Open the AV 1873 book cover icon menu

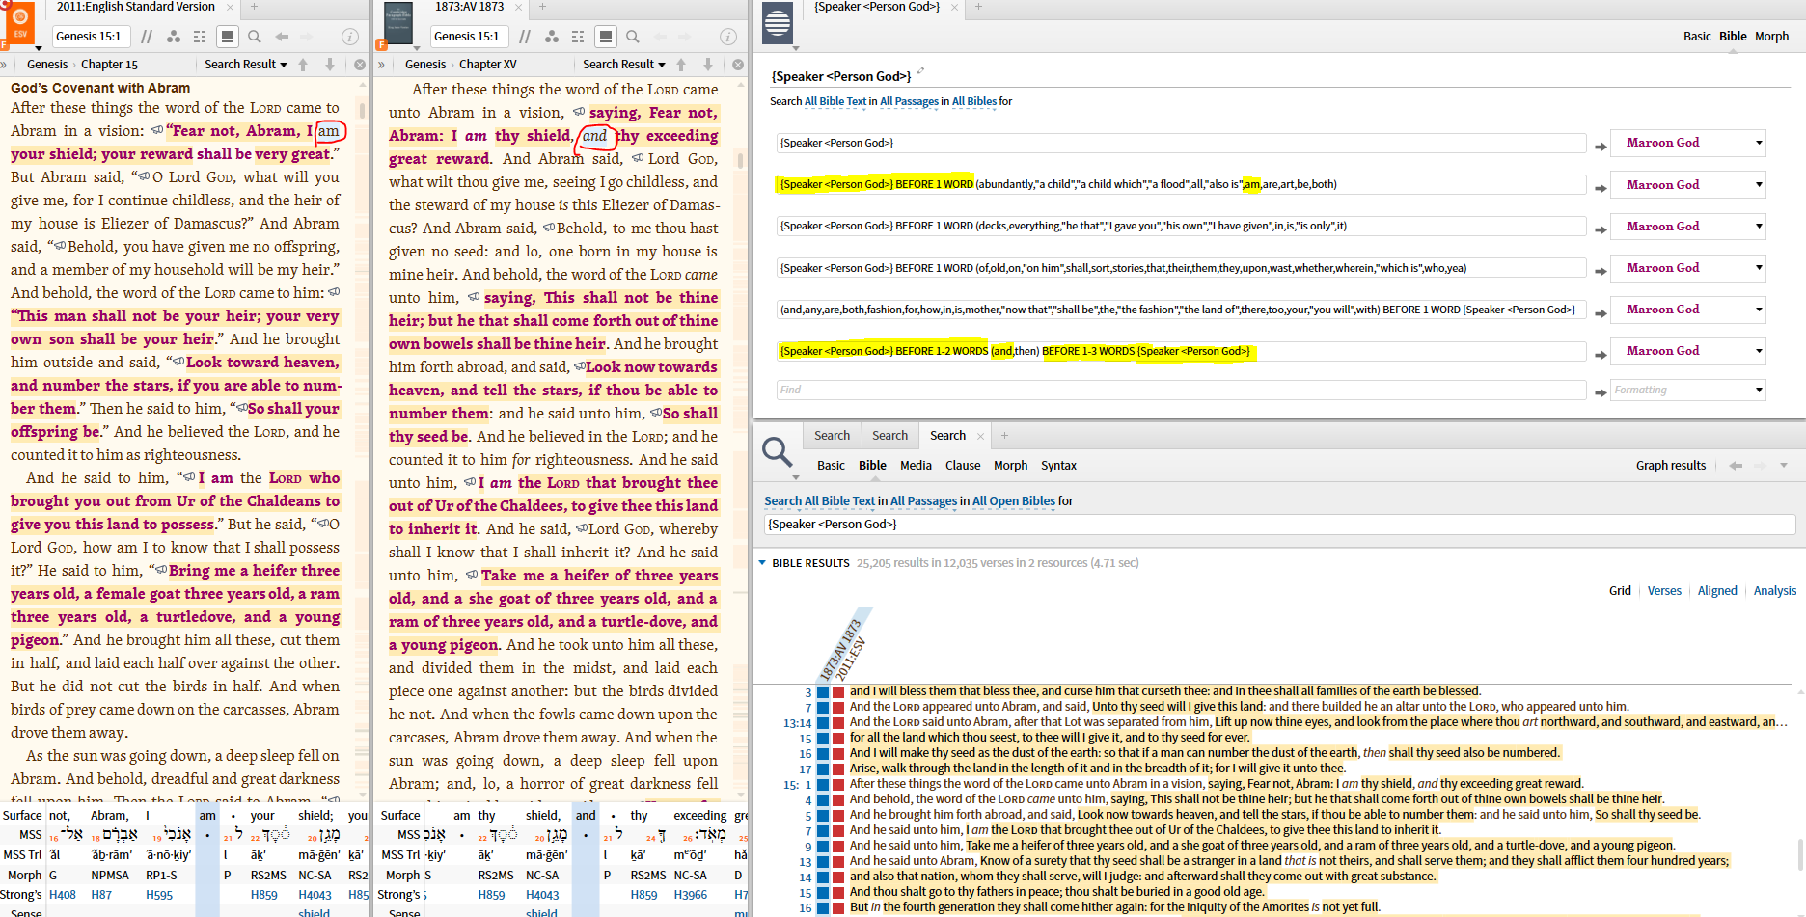pos(397,25)
